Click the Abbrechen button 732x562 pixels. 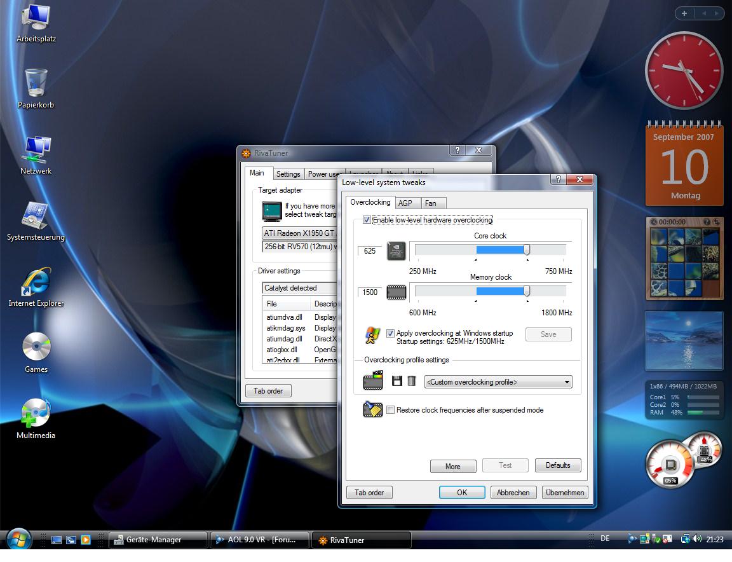[513, 493]
